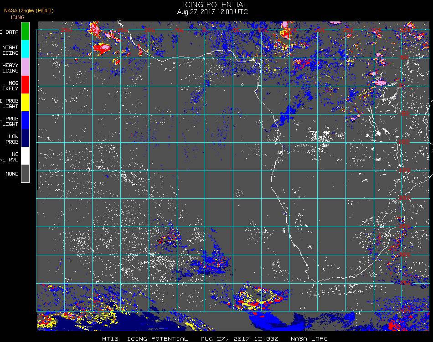This screenshot has width=433, height=342.
Task: Click the '5E' longitude label
Action: (237, 30)
